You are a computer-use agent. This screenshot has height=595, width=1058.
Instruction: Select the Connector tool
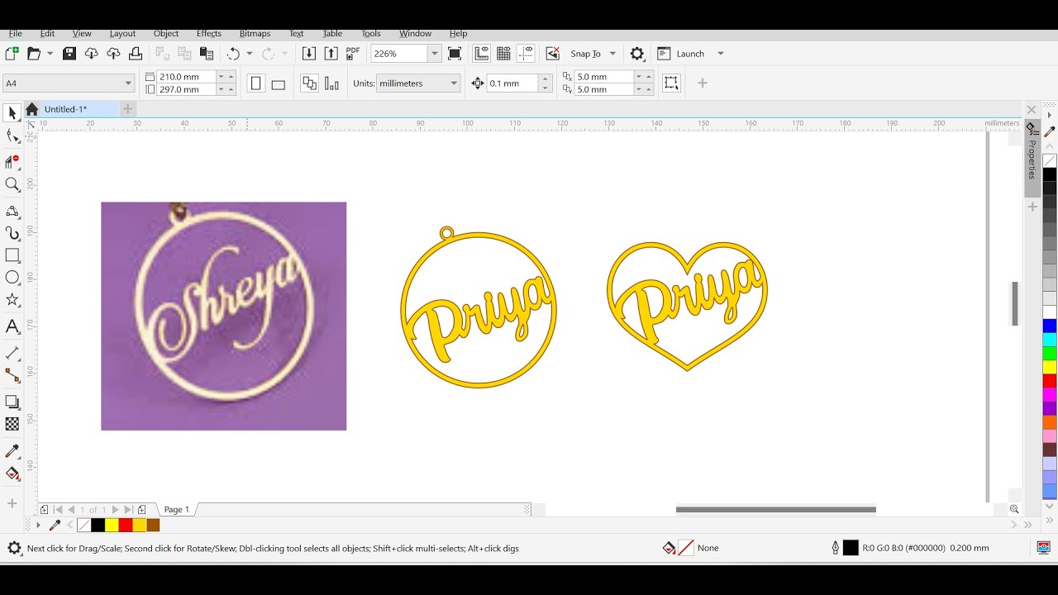(x=12, y=375)
